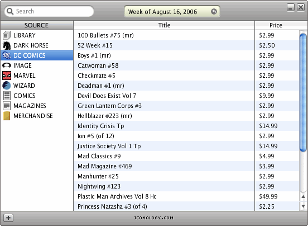Click the scrollbar up arrow
This screenshot has width=308, height=226.
303,196
